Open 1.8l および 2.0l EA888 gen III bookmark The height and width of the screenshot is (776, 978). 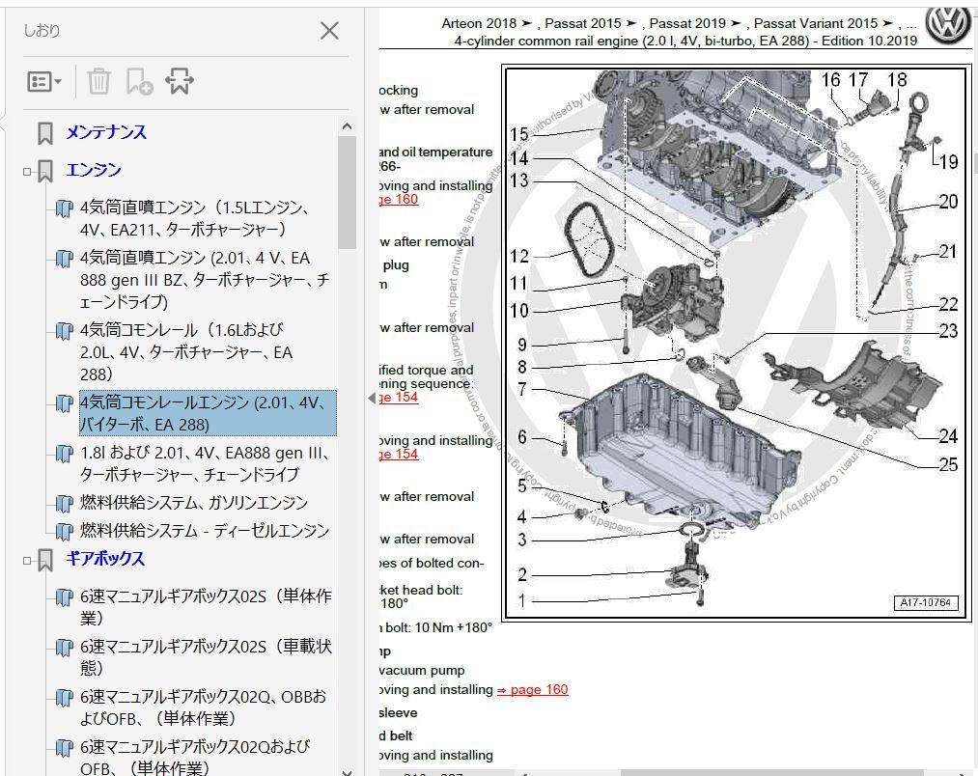(205, 463)
